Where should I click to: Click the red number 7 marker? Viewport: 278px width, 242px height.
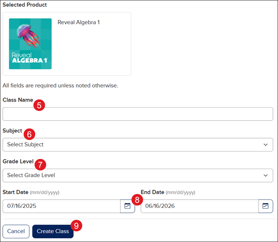pyautogui.click(x=41, y=164)
